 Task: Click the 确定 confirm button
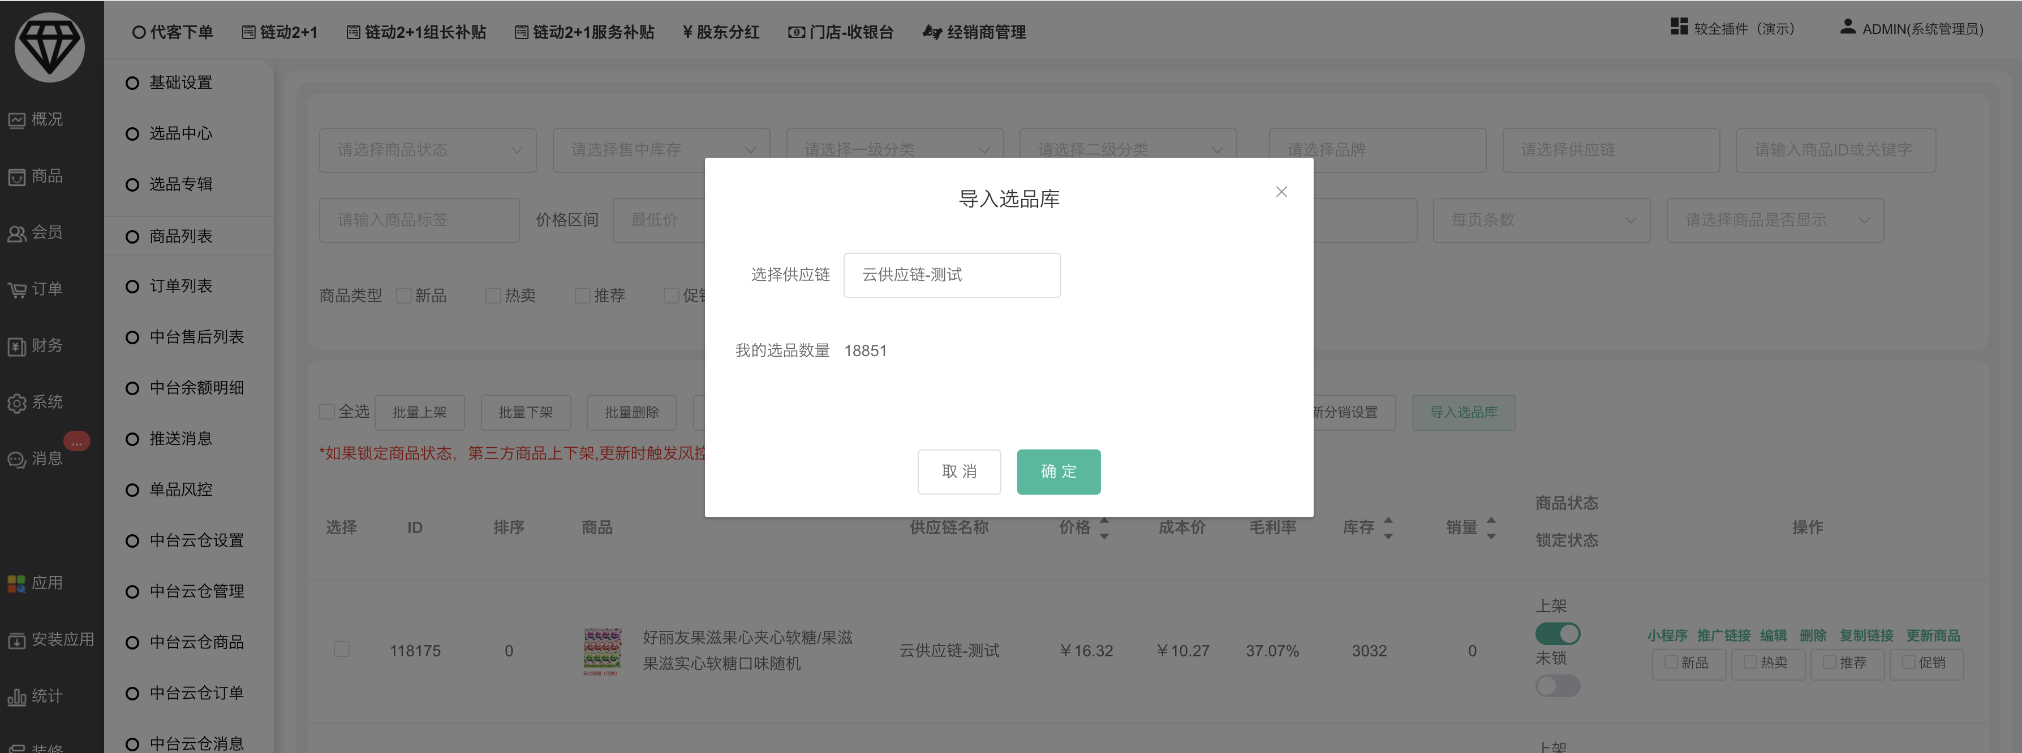[x=1058, y=471]
